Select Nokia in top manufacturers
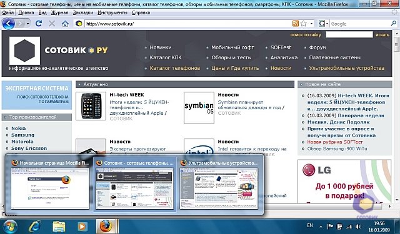This screenshot has width=400, height=234. pyautogui.click(x=18, y=128)
